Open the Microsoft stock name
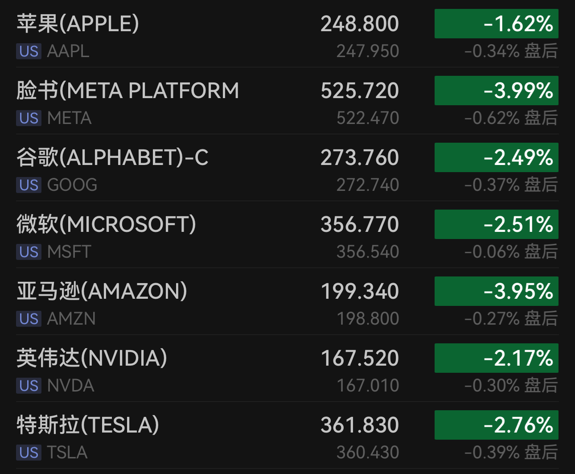Viewport: 575px width, 474px height. point(106,224)
